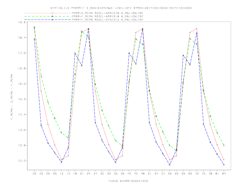This screenshot has width=244, height=189.
Task: Click forecast hour tick 45 on x-axis
Action: point(136,174)
